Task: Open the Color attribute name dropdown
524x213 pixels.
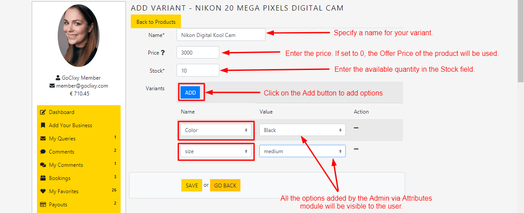Action: tap(216, 130)
